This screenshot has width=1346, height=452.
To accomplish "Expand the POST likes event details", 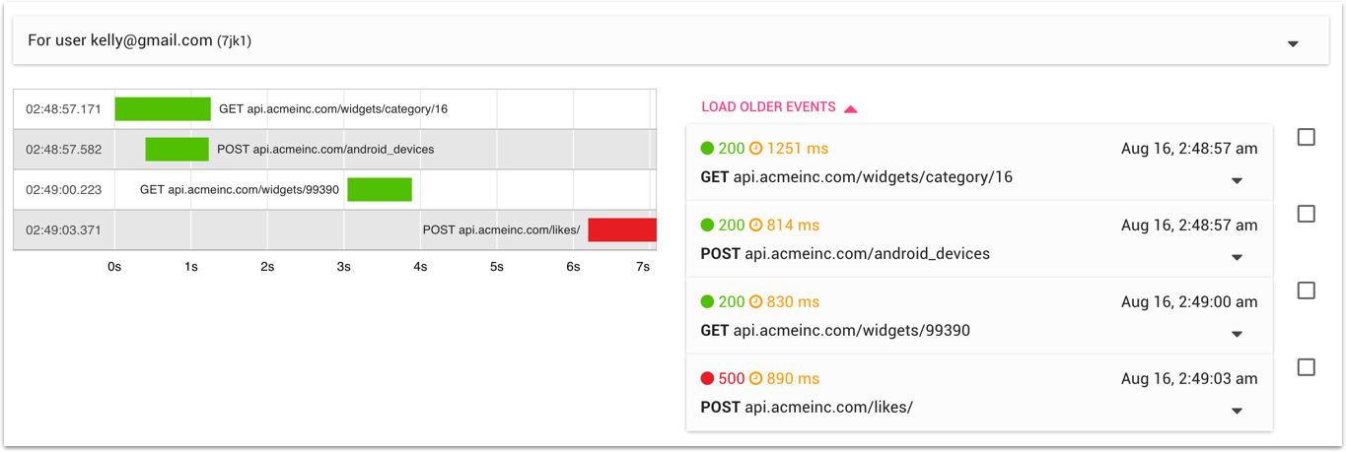I will [1237, 412].
